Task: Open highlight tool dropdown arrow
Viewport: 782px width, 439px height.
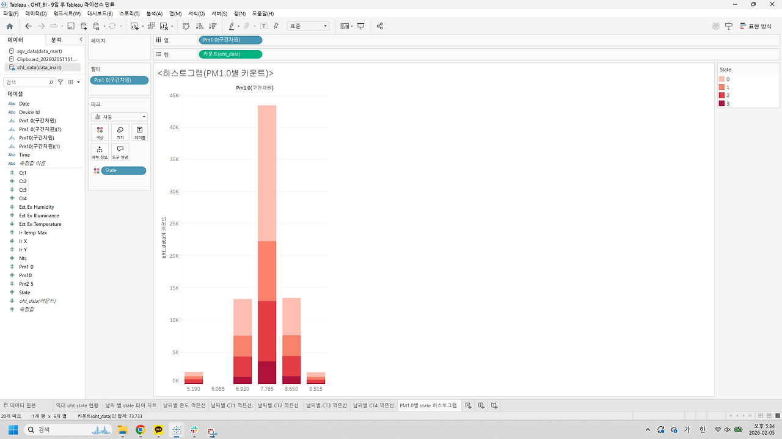Action: [238, 26]
